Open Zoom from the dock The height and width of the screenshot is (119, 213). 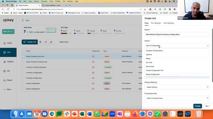(x=112, y=114)
